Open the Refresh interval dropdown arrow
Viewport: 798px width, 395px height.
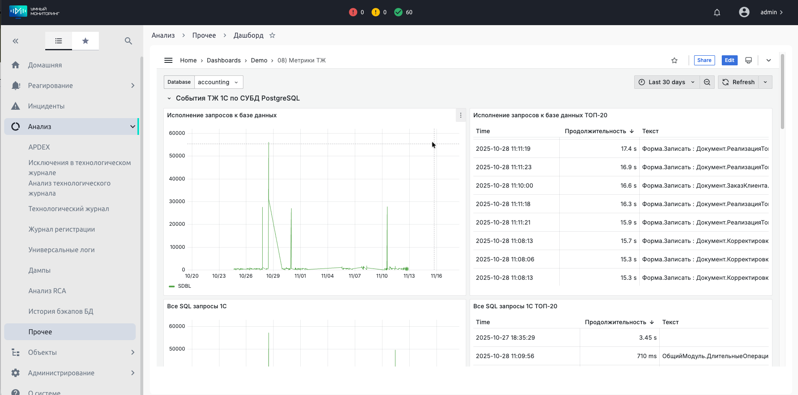click(x=765, y=82)
